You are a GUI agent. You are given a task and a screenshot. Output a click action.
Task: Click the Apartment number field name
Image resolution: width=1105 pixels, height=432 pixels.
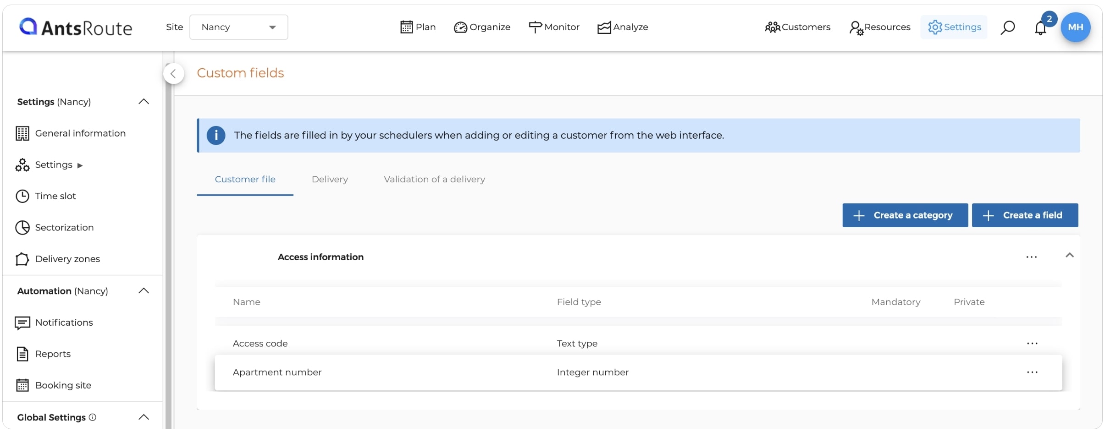[x=277, y=372]
